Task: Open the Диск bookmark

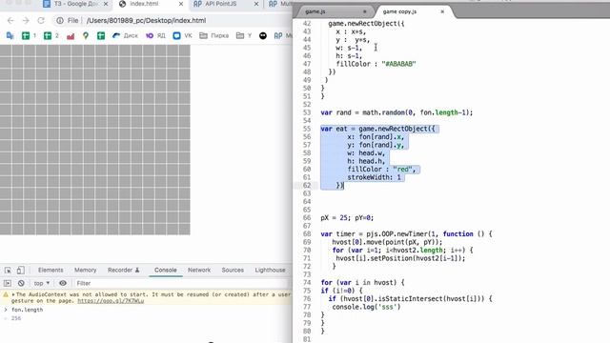Action: coord(125,36)
